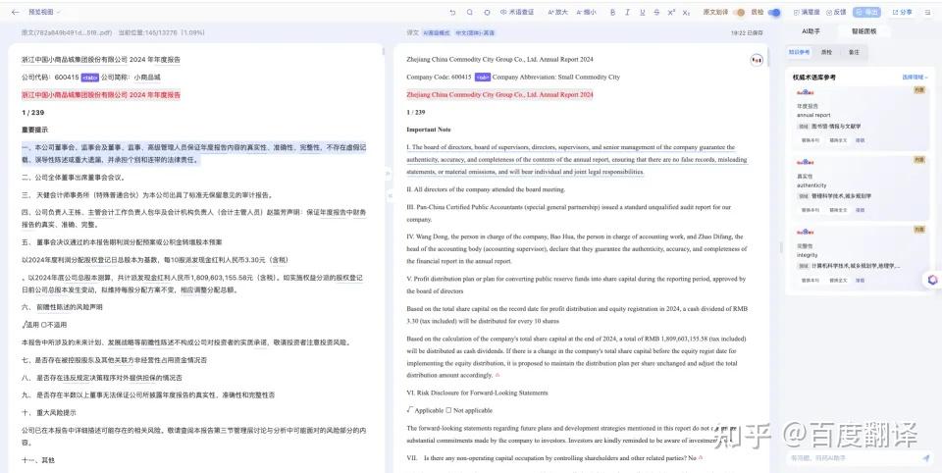Click the term 'integrity' in reference card
942x473 pixels.
point(807,255)
